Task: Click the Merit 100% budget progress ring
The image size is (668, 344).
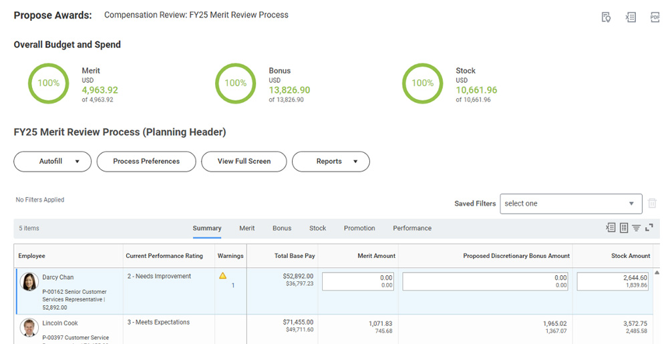Action: click(x=48, y=83)
